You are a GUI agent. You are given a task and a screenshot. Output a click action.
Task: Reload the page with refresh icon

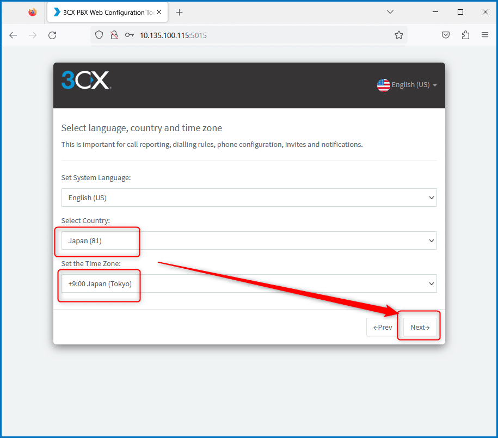(52, 35)
